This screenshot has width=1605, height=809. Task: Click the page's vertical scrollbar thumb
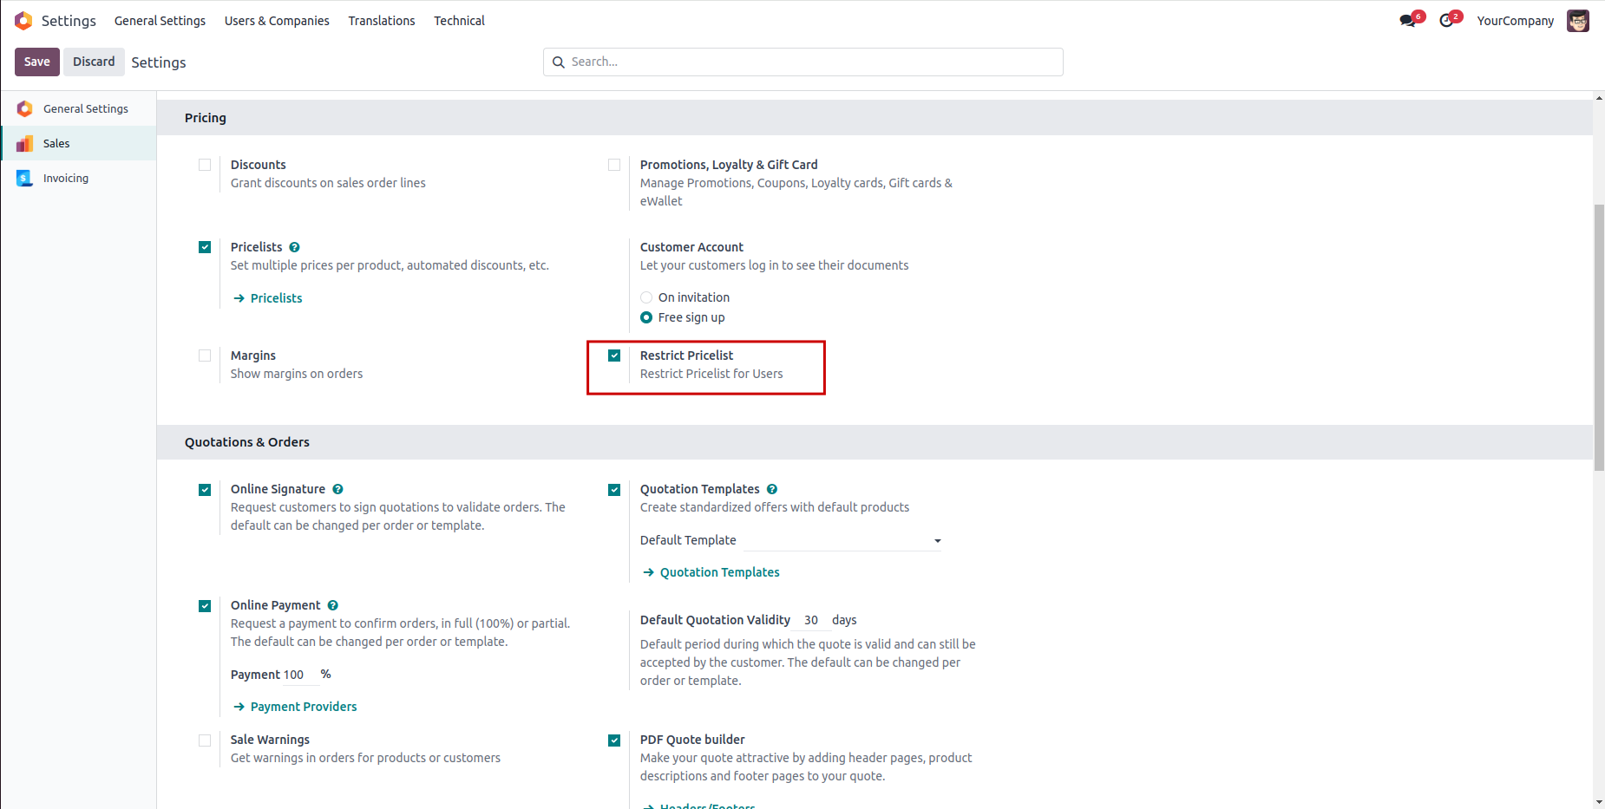[1599, 337]
